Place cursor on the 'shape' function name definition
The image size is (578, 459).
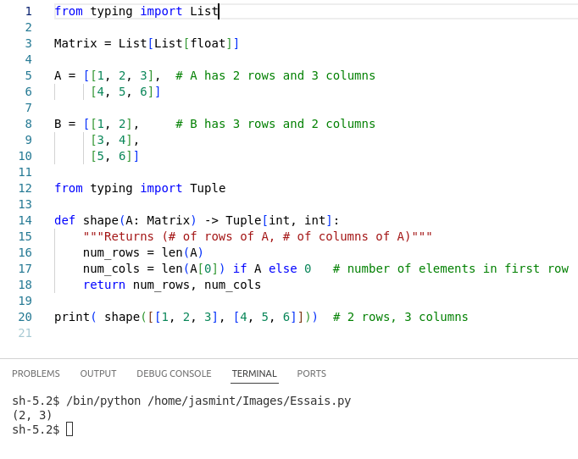click(100, 220)
